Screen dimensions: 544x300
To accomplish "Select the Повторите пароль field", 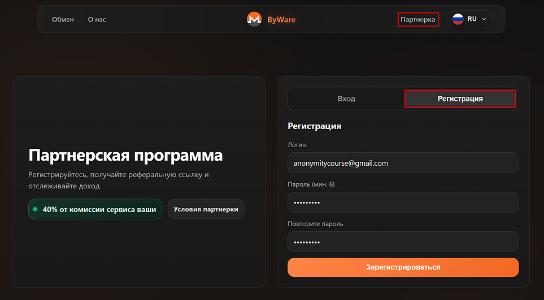I will click(403, 242).
